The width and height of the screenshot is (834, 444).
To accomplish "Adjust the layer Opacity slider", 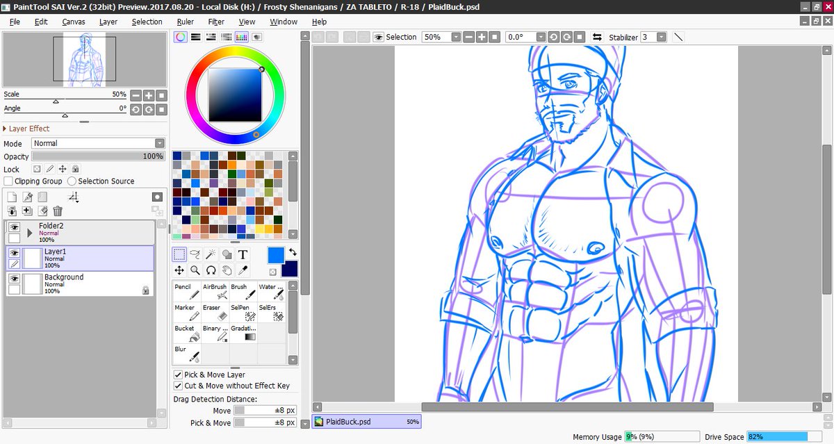I will [98, 156].
